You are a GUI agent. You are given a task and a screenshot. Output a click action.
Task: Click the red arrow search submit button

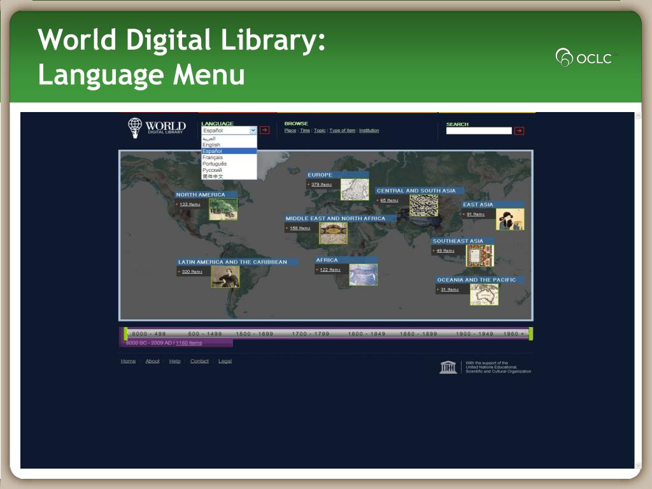point(519,131)
